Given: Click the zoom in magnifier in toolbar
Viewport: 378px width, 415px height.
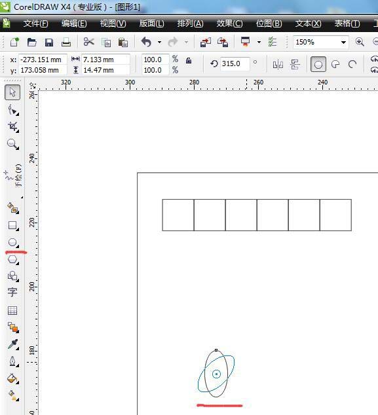Looking at the screenshot, I should (360, 42).
